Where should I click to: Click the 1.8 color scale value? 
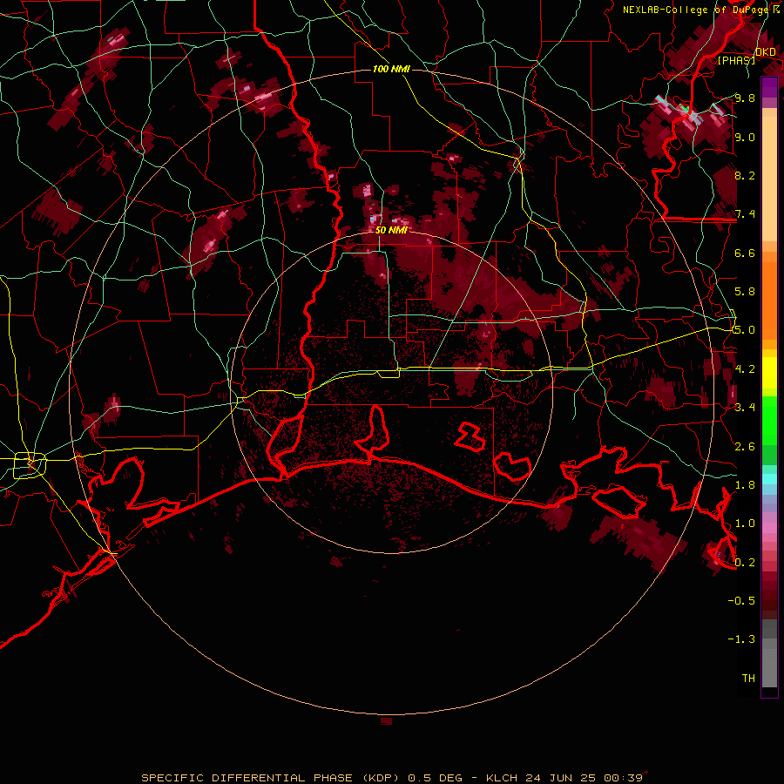(x=745, y=485)
